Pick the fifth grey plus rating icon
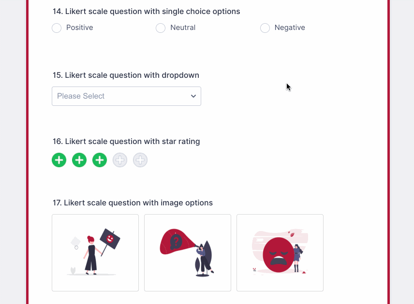This screenshot has height=304, width=414. [140, 160]
